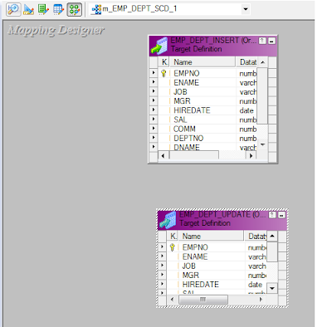Select the EMP_DEPT_UPDATE title bar
Image resolution: width=332 pixels, height=327 pixels.
[x=222, y=220]
